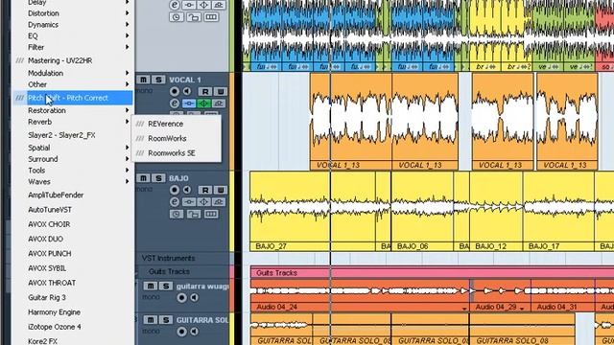Viewport: 614px width, 345px height.
Task: Expand the Restoration submenu
Action: coord(73,111)
